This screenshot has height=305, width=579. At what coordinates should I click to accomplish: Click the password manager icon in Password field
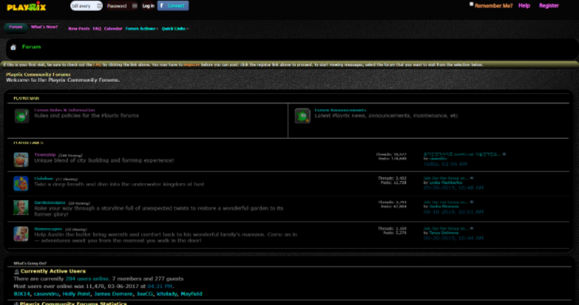[x=134, y=6]
